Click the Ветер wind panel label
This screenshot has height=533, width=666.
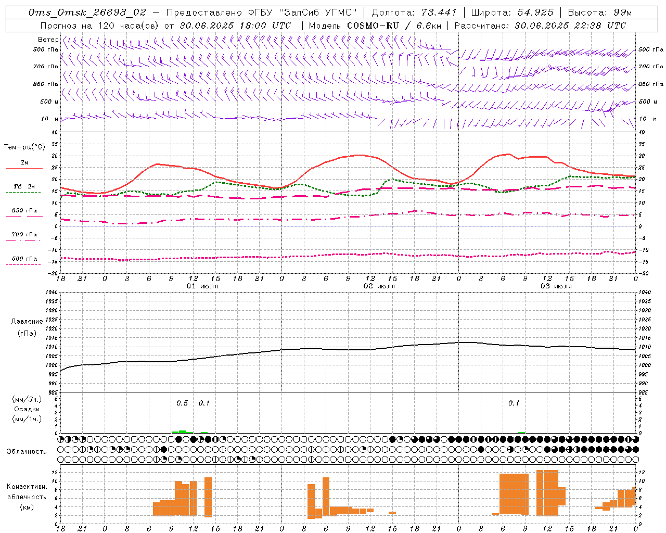point(48,40)
